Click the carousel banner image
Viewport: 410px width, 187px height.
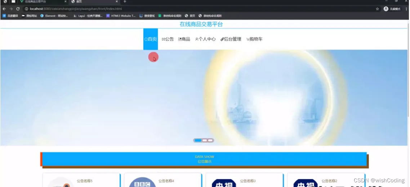point(204,98)
